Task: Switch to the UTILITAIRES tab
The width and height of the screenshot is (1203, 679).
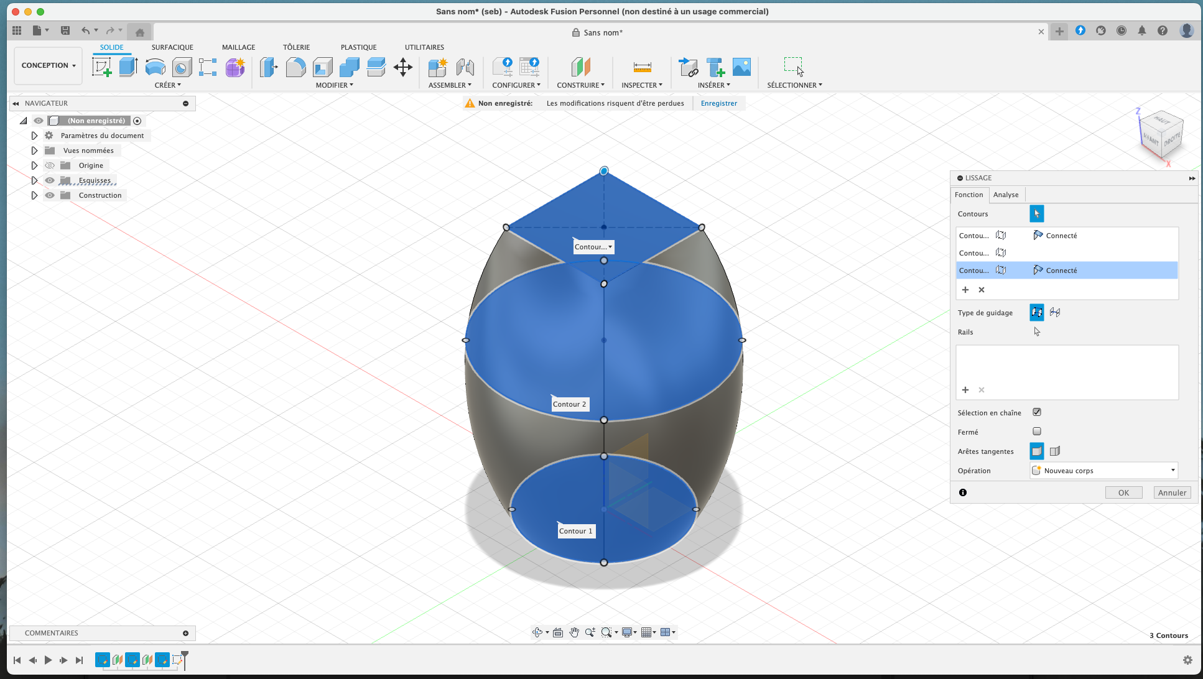Action: pos(424,47)
